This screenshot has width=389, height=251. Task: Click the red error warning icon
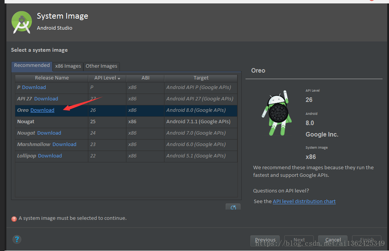[14, 219]
